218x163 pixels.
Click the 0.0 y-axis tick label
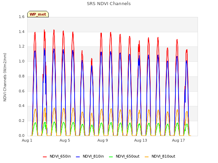coord(21,135)
